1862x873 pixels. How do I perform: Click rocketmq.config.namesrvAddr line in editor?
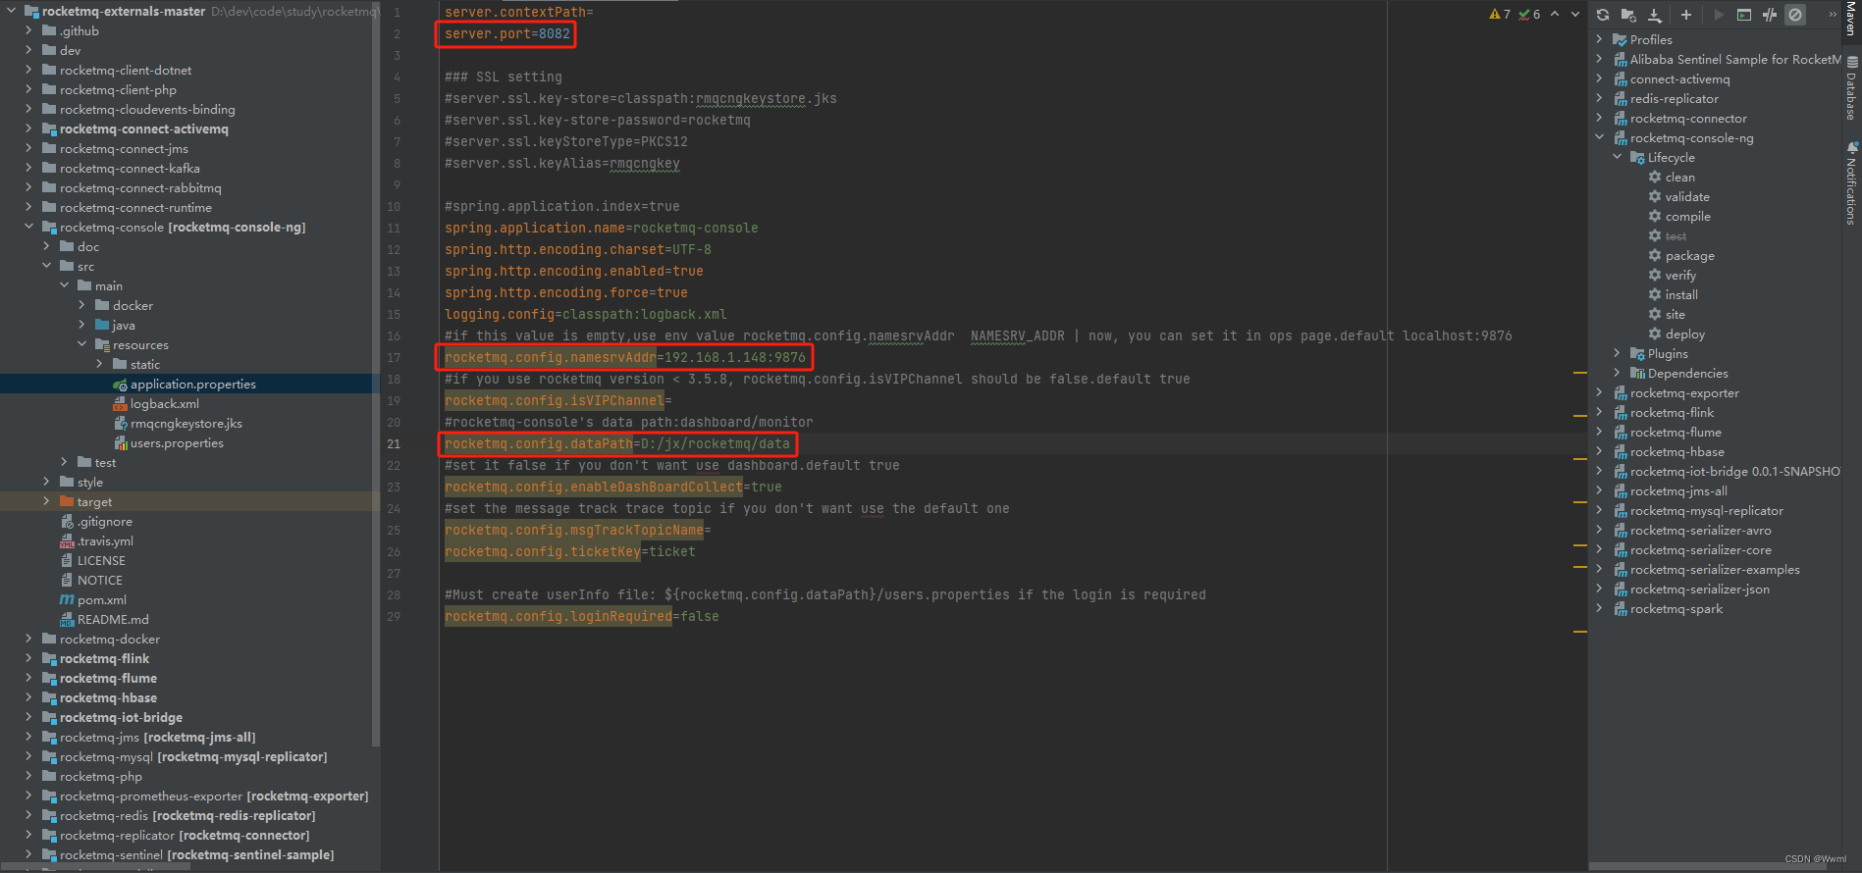tap(624, 357)
